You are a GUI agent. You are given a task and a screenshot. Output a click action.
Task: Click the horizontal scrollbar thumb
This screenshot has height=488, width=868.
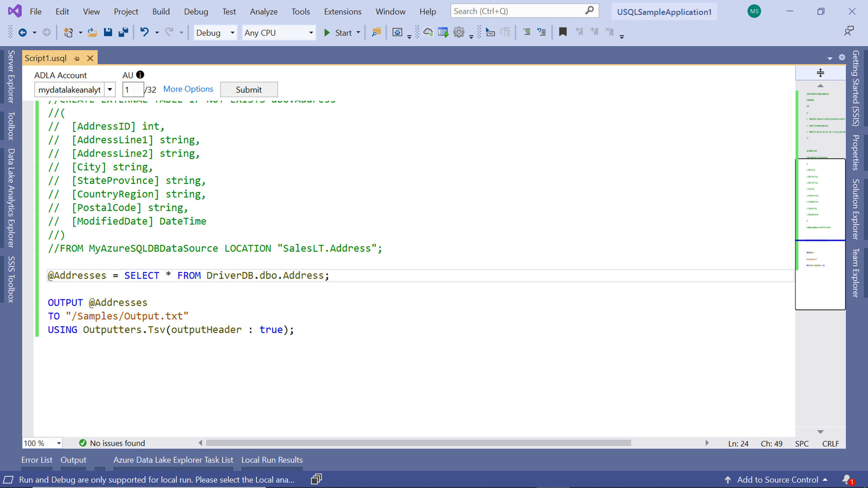tap(418, 443)
